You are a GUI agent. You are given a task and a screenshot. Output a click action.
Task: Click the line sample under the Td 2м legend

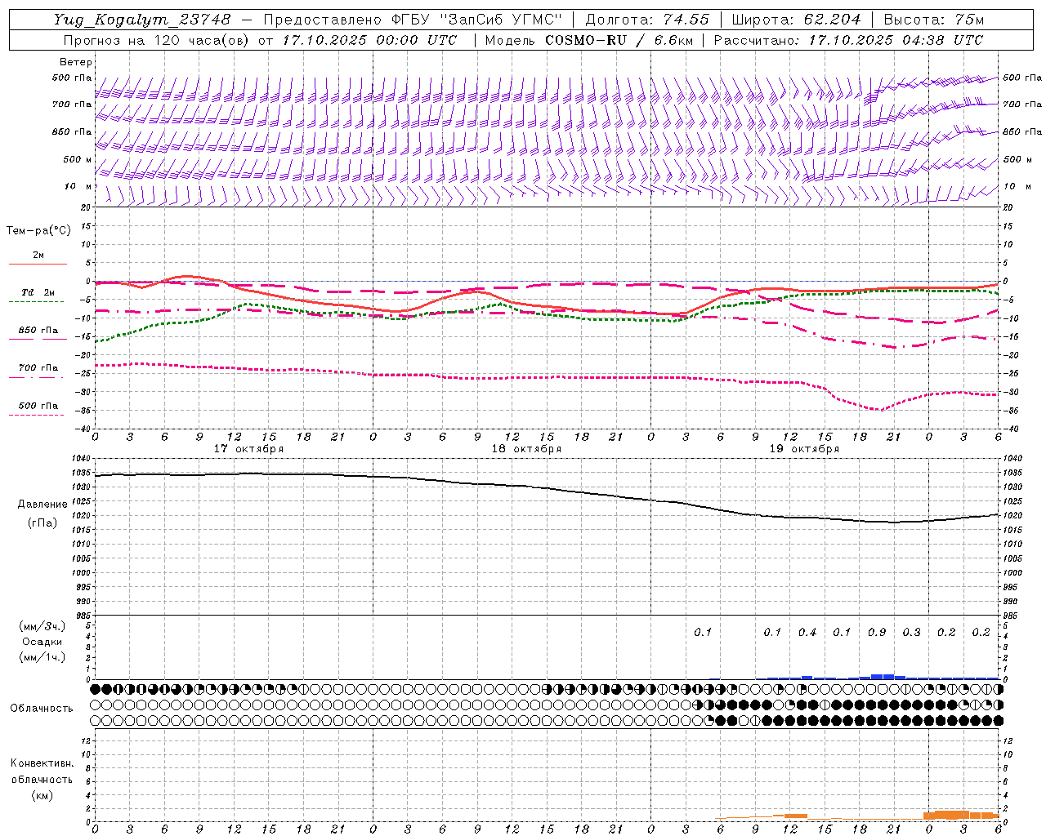click(x=36, y=302)
